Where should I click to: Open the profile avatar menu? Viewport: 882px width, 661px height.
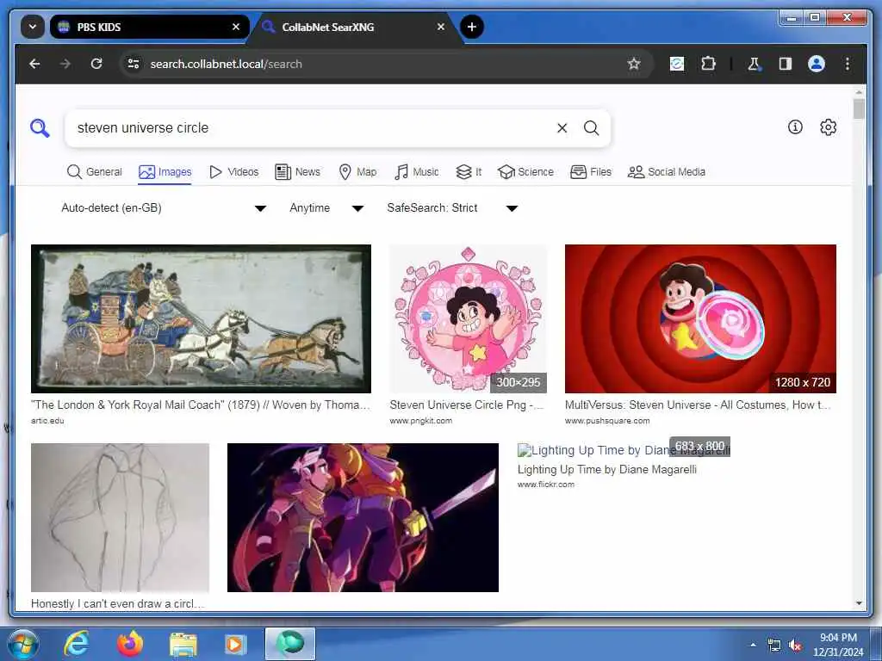click(817, 64)
